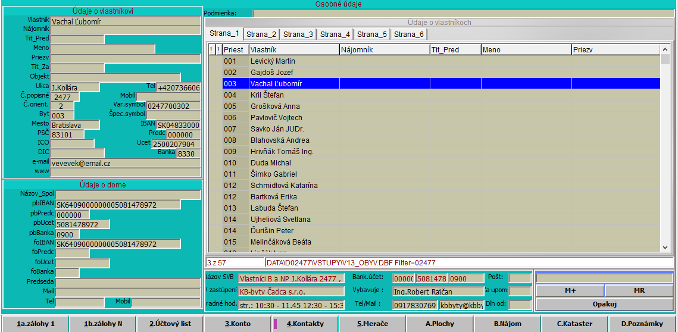This screenshot has width=678, height=332.
Task: Click the Meno column header
Action: point(526,50)
